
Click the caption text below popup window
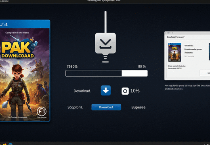coord(187,87)
